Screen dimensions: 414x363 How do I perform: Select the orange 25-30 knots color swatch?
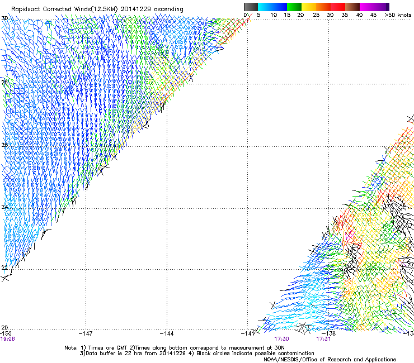pos(323,7)
